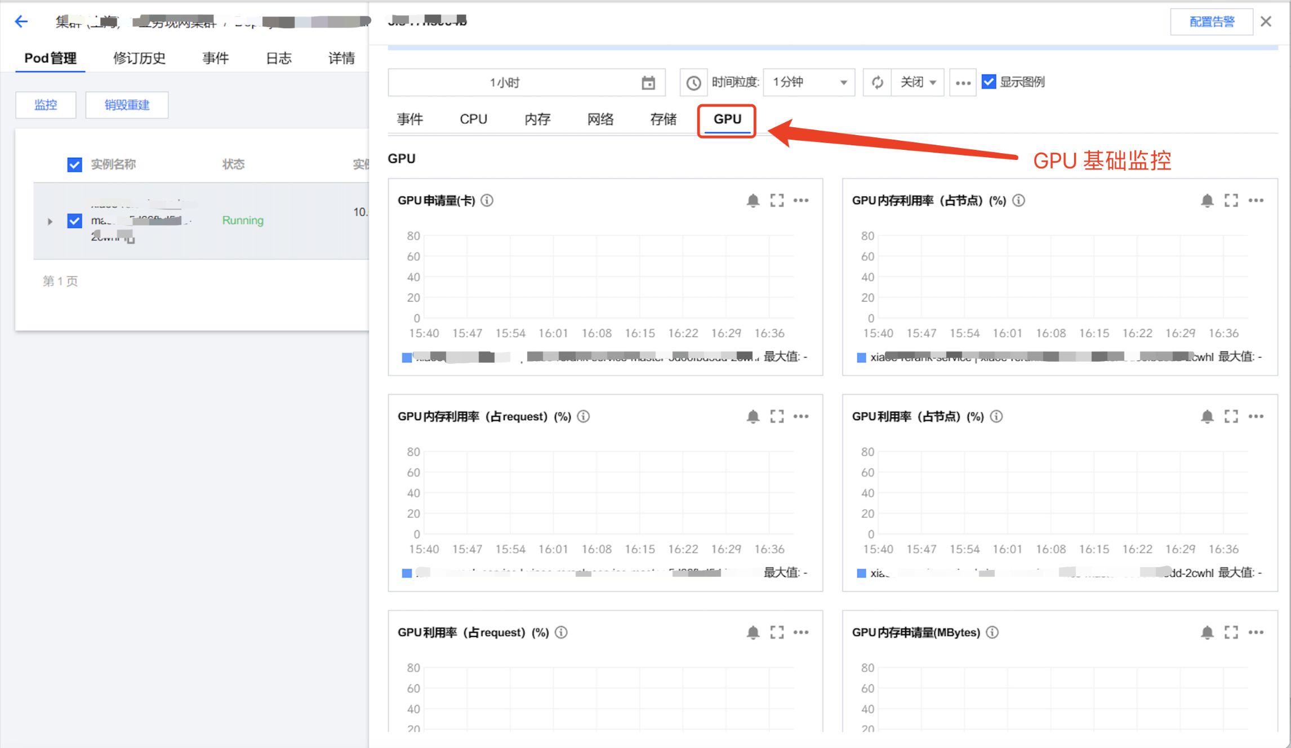Show info for GPU利用率(占节点)
Screen dimensions: 1291x748
click(996, 416)
